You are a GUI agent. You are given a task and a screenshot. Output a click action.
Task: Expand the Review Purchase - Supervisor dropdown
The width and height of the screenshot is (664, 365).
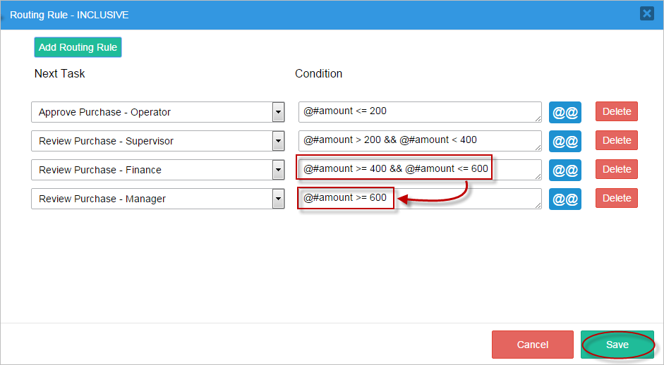tap(278, 141)
